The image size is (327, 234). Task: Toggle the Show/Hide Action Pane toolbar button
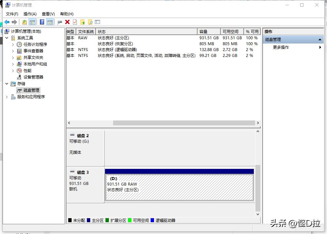50,22
